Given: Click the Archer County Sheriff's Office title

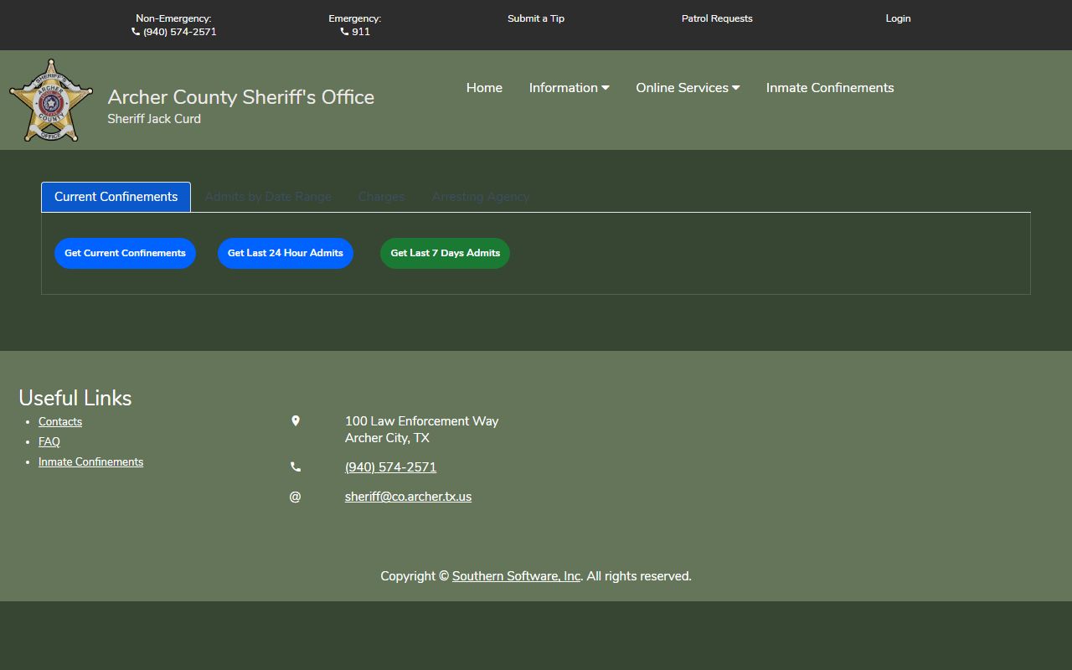Looking at the screenshot, I should point(241,97).
